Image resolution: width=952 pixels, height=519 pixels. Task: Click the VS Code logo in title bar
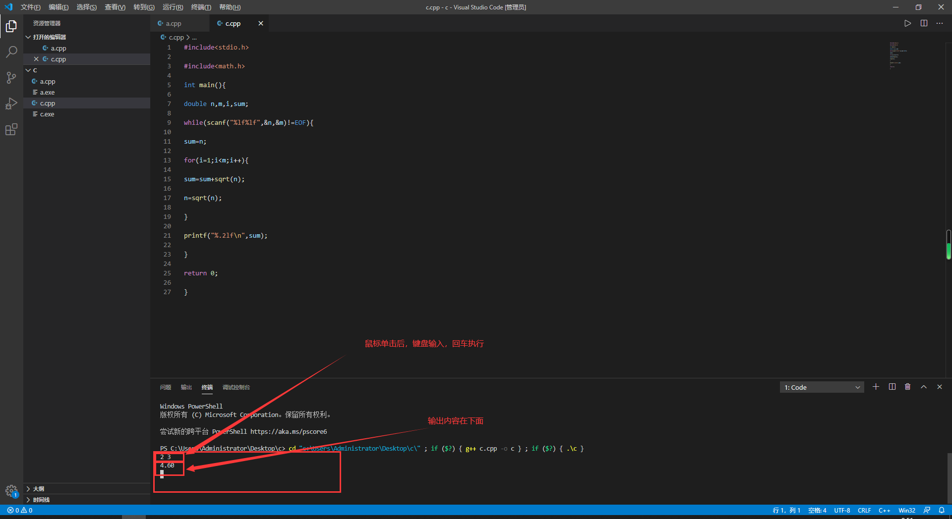coord(8,7)
